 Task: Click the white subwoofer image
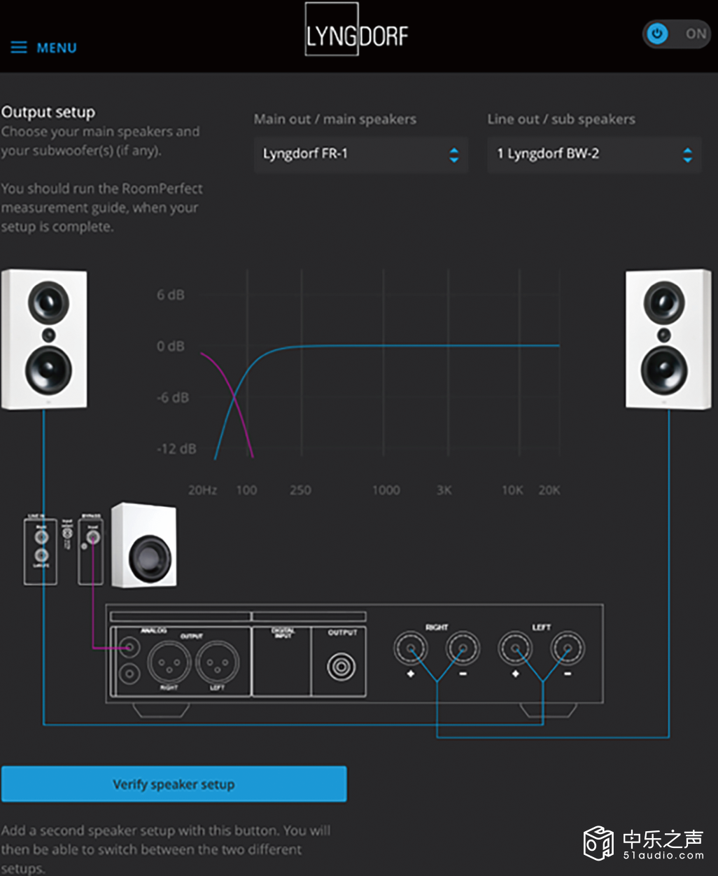coord(144,545)
